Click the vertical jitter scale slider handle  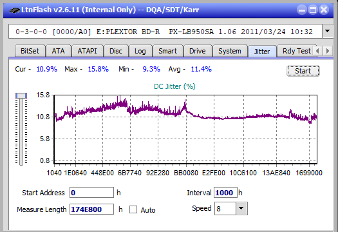(x=21, y=95)
